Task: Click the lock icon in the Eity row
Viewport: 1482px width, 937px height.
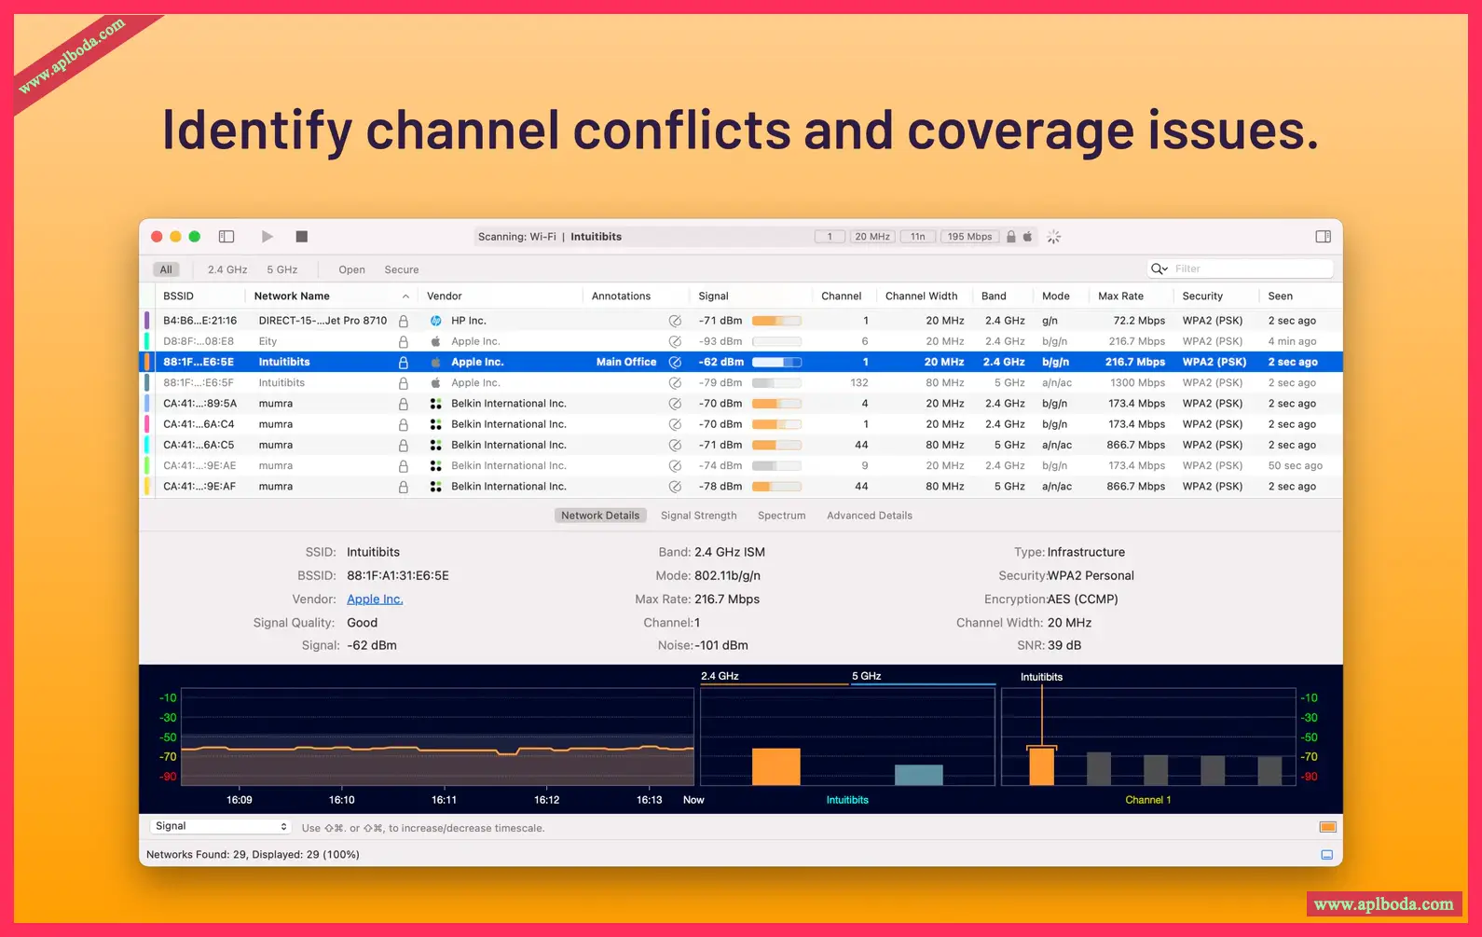Action: coord(404,341)
